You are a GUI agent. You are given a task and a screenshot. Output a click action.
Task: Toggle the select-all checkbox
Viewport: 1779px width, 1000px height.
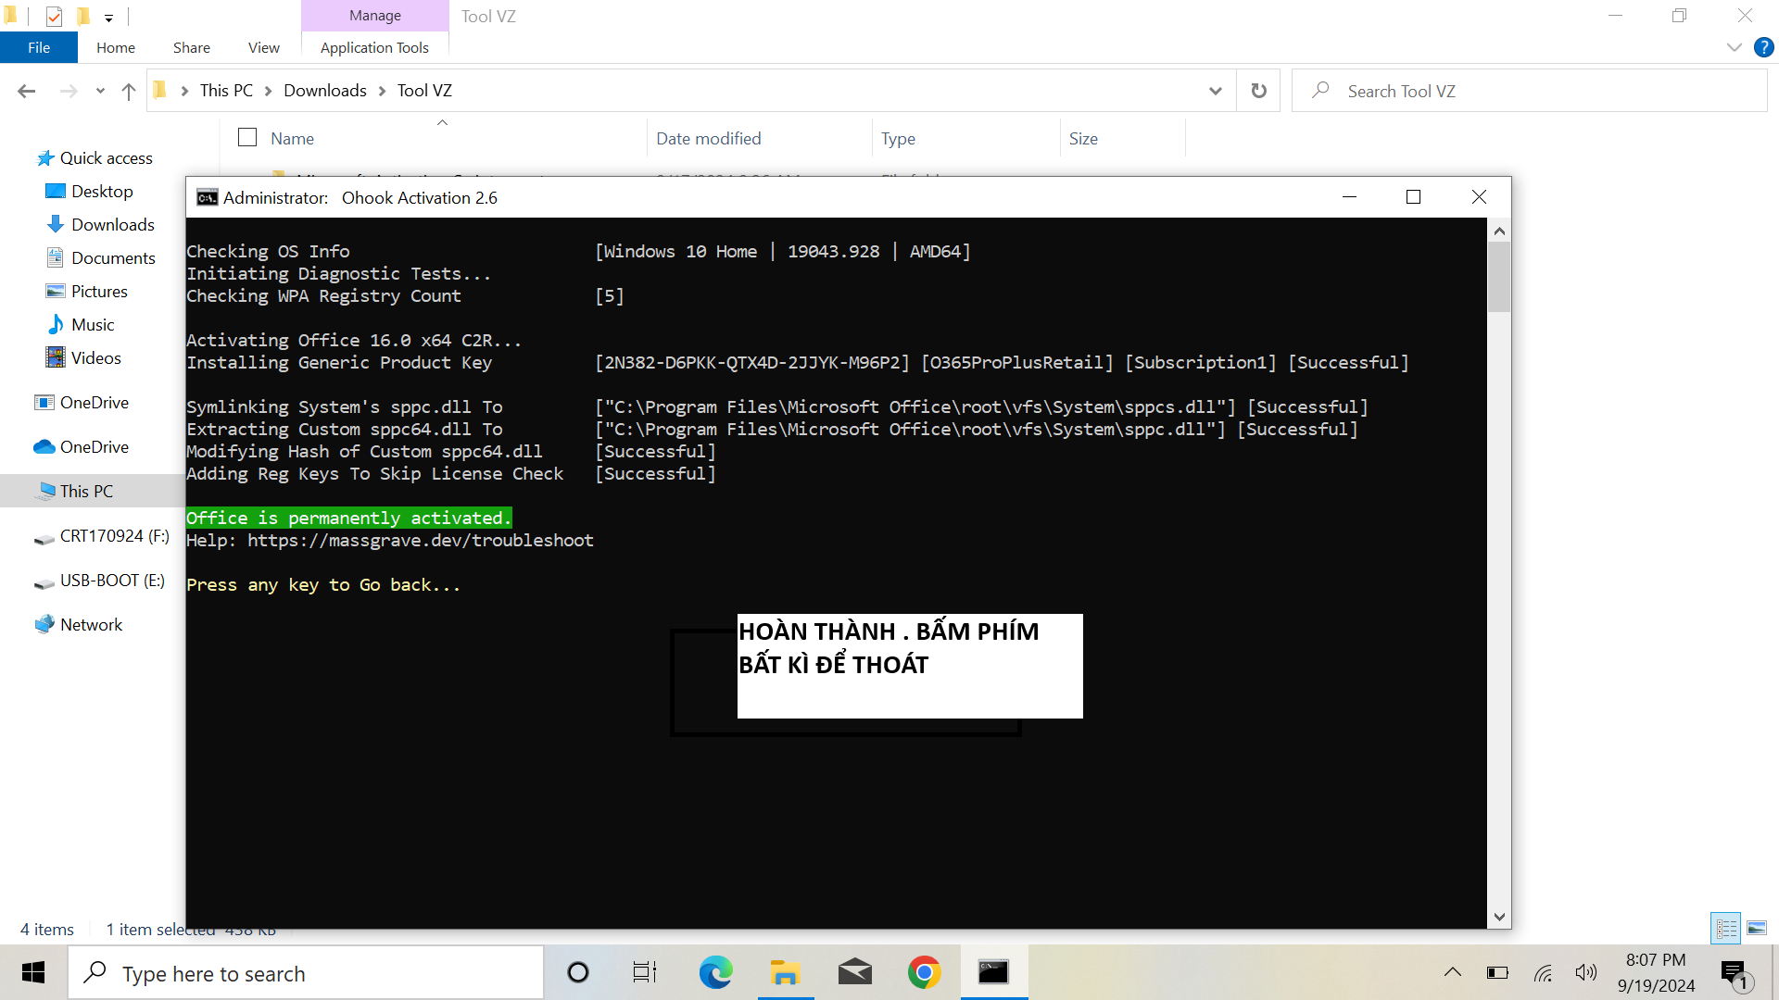point(247,137)
